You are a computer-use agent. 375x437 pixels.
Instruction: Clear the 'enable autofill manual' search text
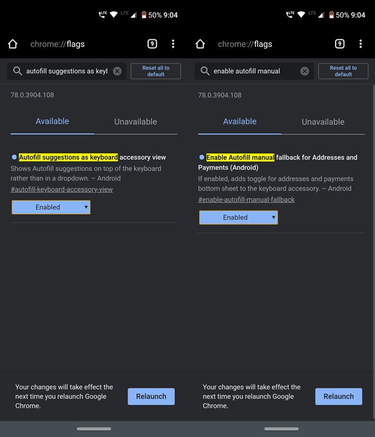click(304, 71)
